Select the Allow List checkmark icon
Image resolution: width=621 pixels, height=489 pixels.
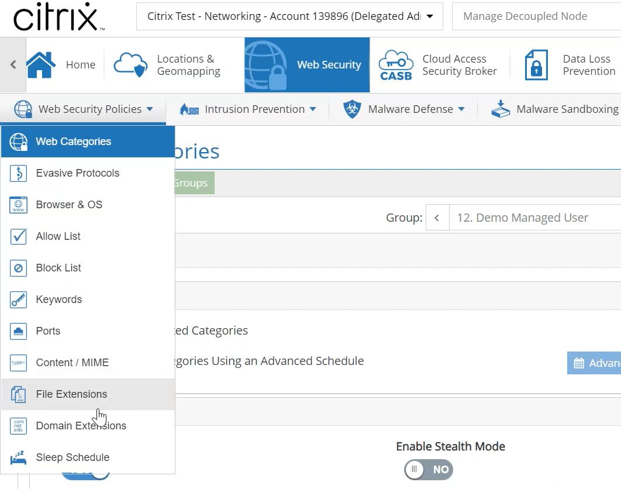[x=19, y=236]
